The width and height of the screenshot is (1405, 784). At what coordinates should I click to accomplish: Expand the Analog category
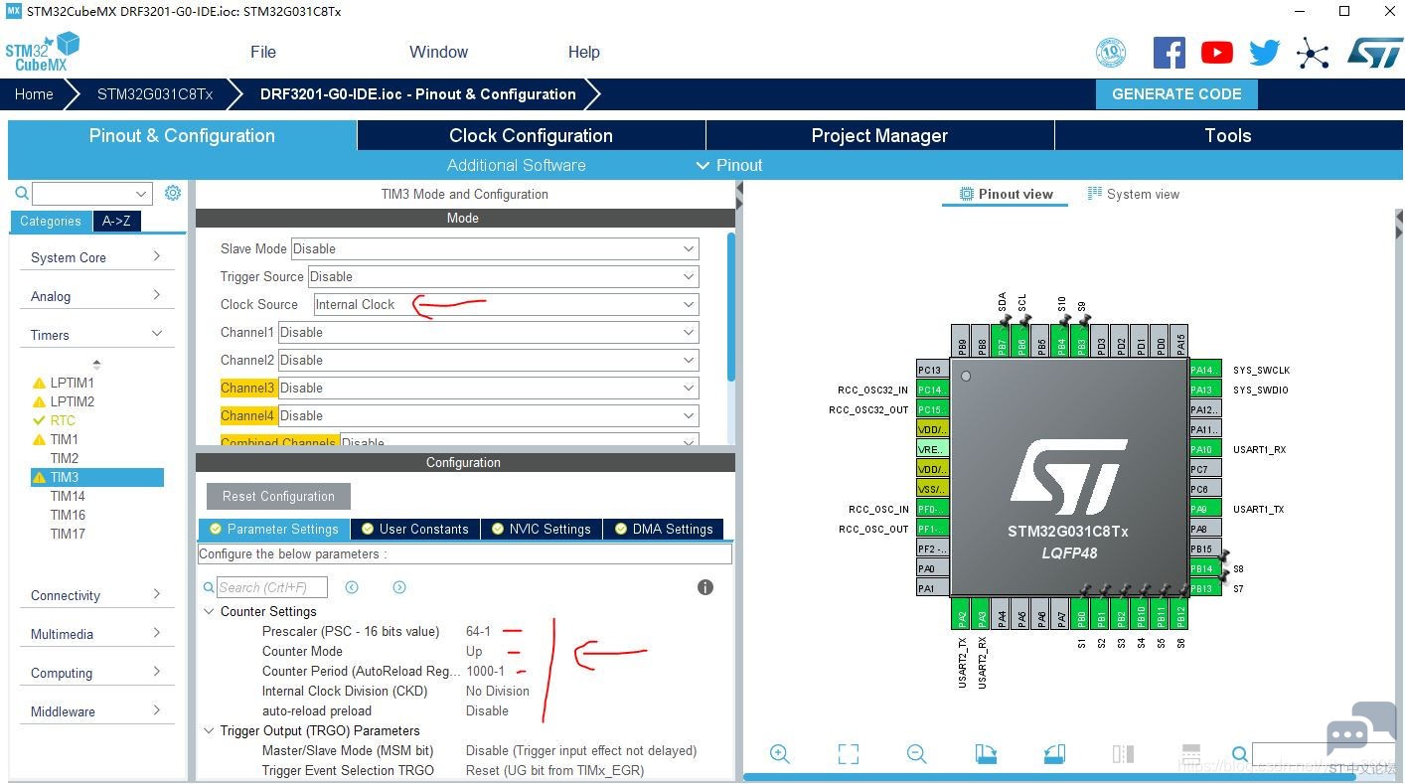(x=96, y=296)
